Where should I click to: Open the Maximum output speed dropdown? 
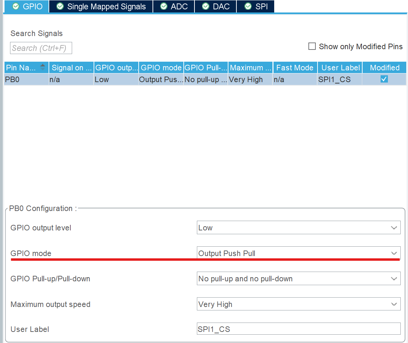click(x=298, y=304)
